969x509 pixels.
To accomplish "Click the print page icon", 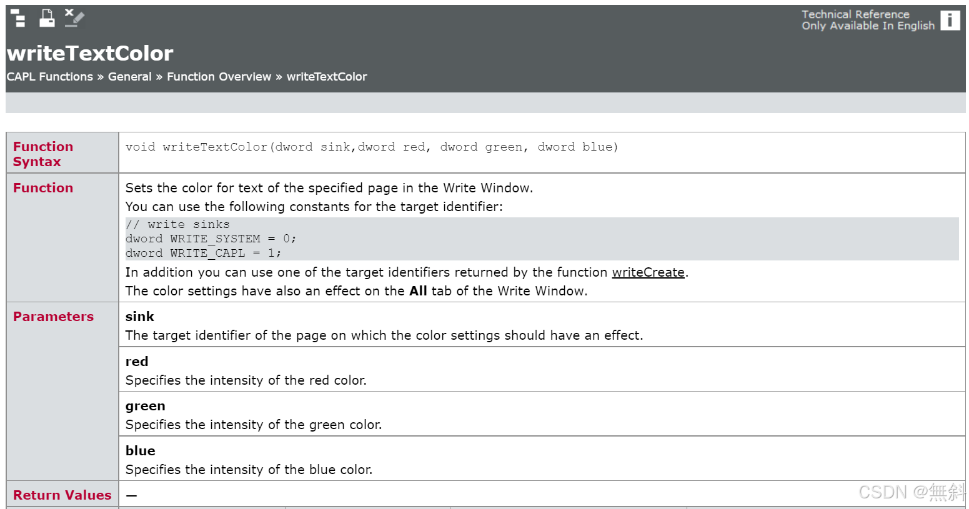I will [x=46, y=17].
